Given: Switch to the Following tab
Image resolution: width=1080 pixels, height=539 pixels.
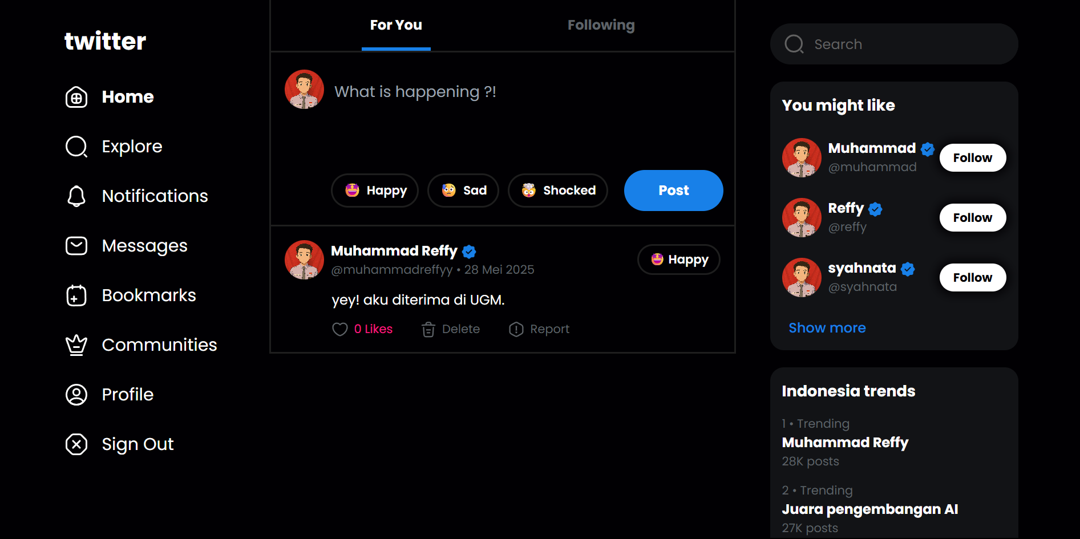Looking at the screenshot, I should coord(601,25).
